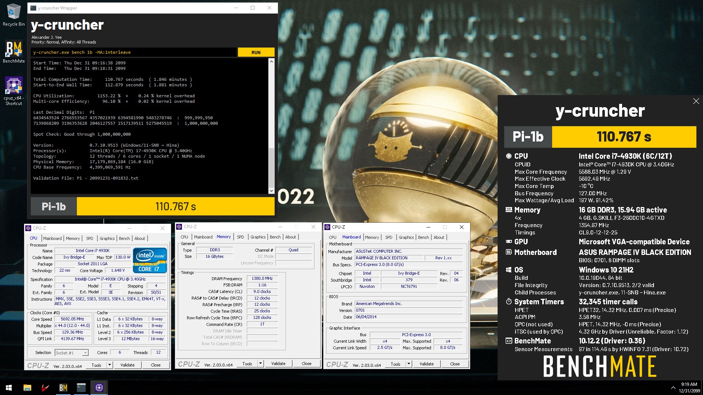Switch to BenchMate in the taskbar
This screenshot has height=395, width=703.
(63, 388)
